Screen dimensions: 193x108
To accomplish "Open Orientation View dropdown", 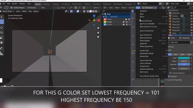I will (47, 7).
